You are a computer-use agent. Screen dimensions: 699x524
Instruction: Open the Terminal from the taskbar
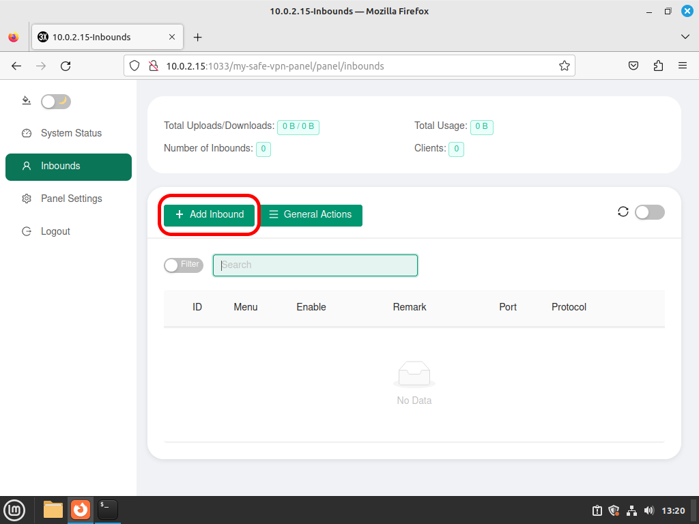coord(107,509)
